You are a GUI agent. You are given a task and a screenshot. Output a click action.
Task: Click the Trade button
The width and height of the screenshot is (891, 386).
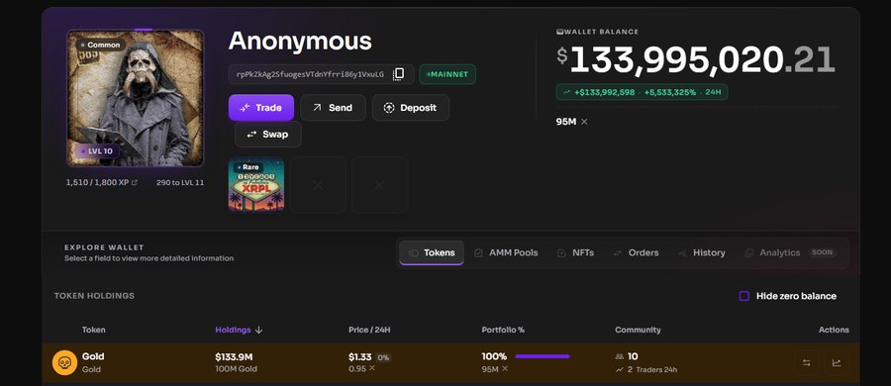click(x=261, y=108)
